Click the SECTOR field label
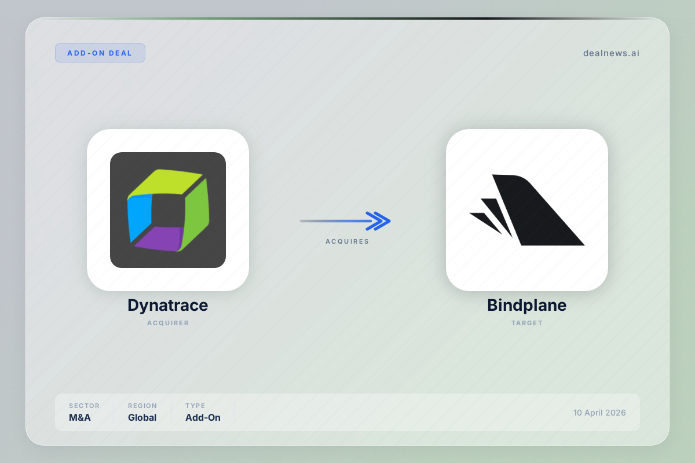Viewport: 695px width, 463px height. (84, 406)
